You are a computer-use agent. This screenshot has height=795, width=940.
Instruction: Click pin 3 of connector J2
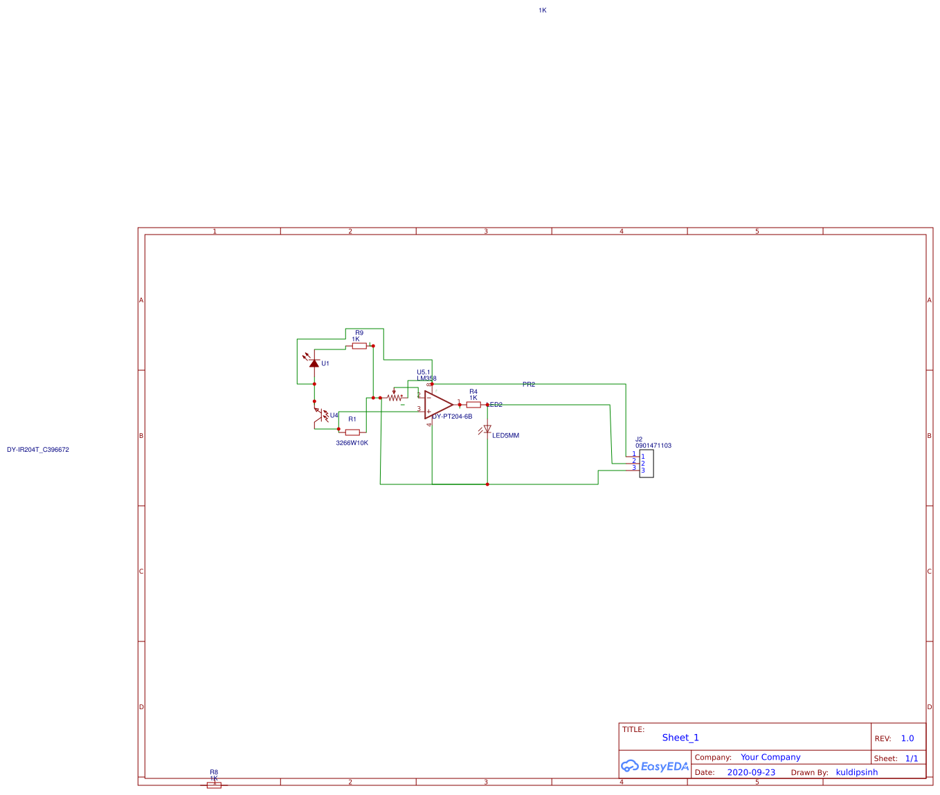point(633,470)
